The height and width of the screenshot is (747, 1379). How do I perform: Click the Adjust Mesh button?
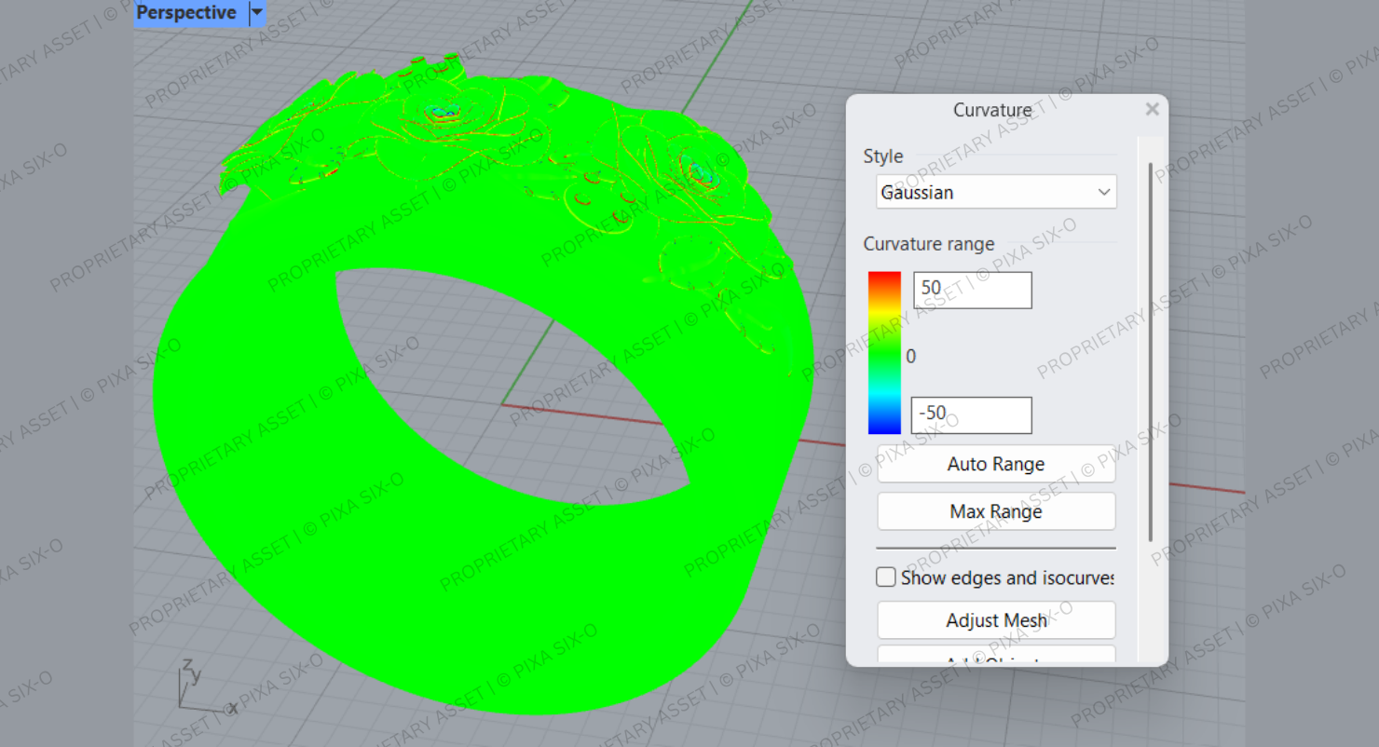(x=996, y=620)
